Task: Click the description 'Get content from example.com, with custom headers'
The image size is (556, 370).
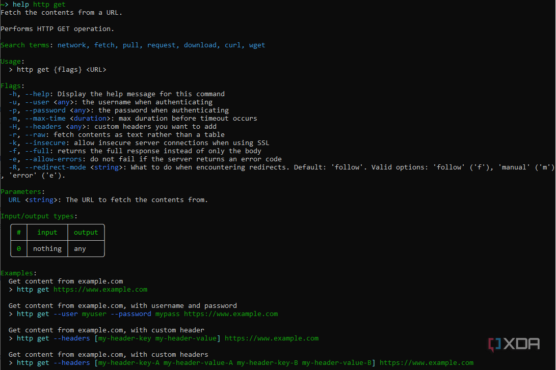Action: pyautogui.click(x=109, y=354)
